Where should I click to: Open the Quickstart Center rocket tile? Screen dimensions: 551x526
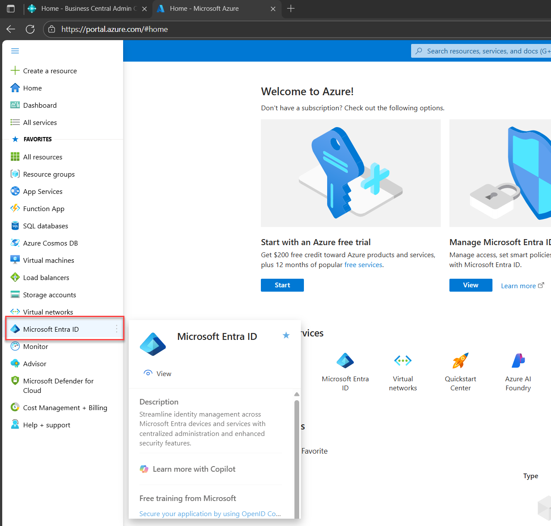[x=461, y=372]
